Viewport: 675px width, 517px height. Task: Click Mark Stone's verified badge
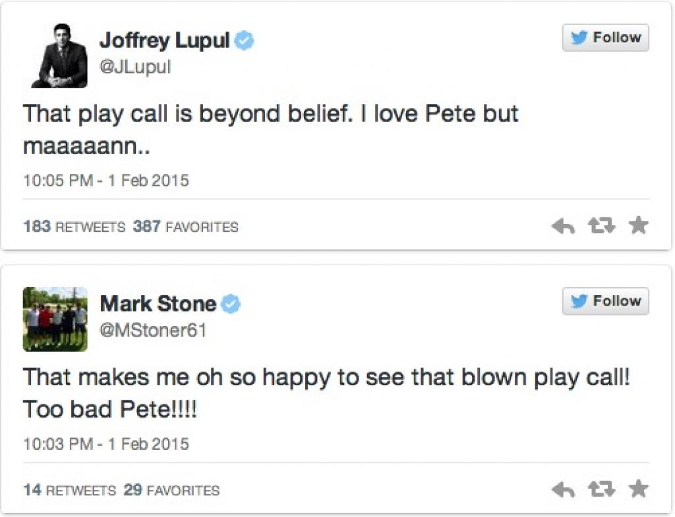click(x=231, y=304)
